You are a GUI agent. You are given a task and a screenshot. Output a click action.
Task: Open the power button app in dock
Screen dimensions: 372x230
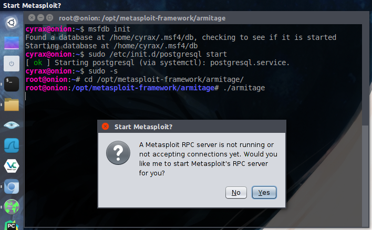[12, 64]
